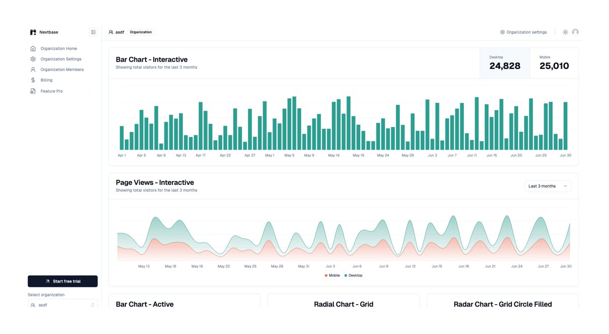This screenshot has height=334, width=609.
Task: Click the 25,010 Mobile visitor count
Action: pyautogui.click(x=554, y=66)
